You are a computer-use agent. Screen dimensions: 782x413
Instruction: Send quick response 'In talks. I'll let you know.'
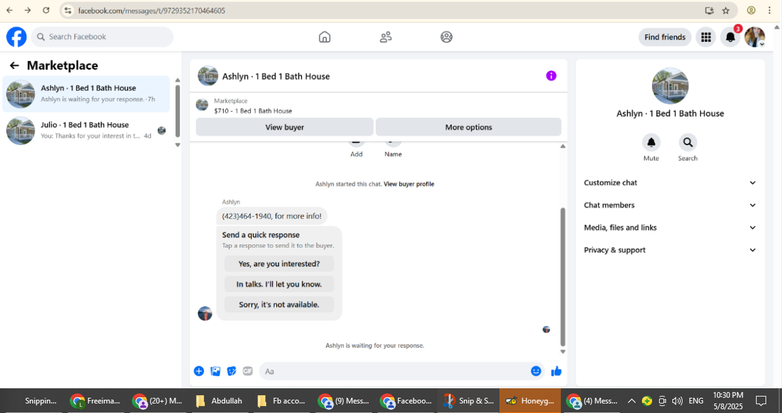pyautogui.click(x=279, y=284)
